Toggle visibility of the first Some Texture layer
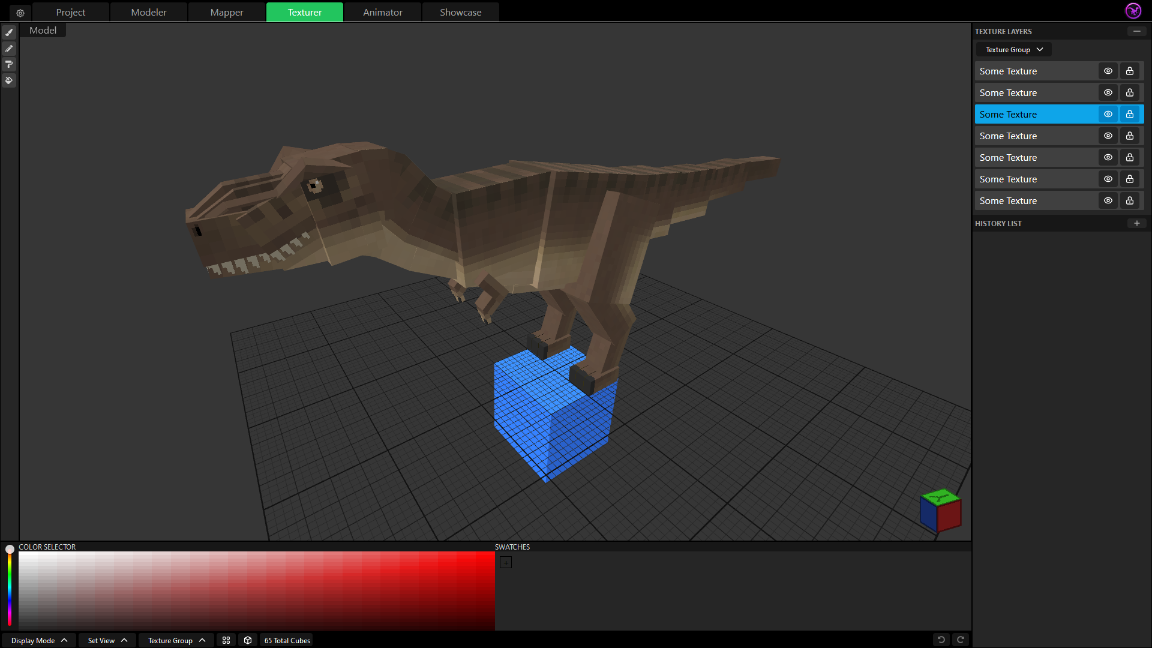This screenshot has width=1152, height=648. coord(1108,71)
